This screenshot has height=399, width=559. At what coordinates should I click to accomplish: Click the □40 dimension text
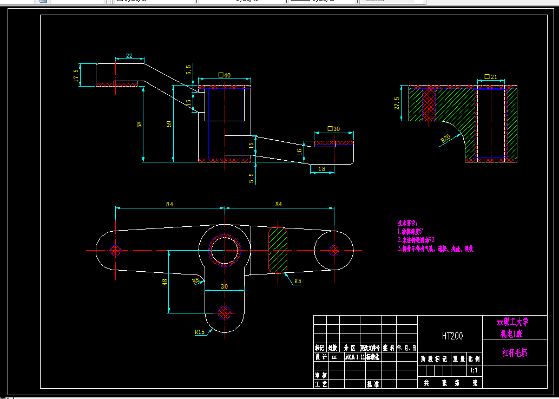click(224, 75)
